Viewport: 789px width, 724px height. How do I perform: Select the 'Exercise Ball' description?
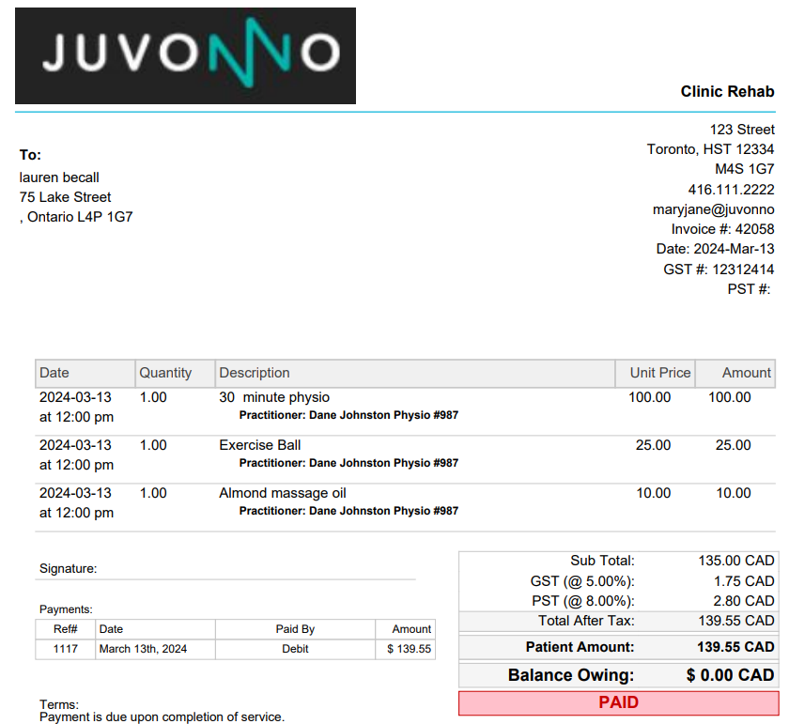[x=259, y=445]
